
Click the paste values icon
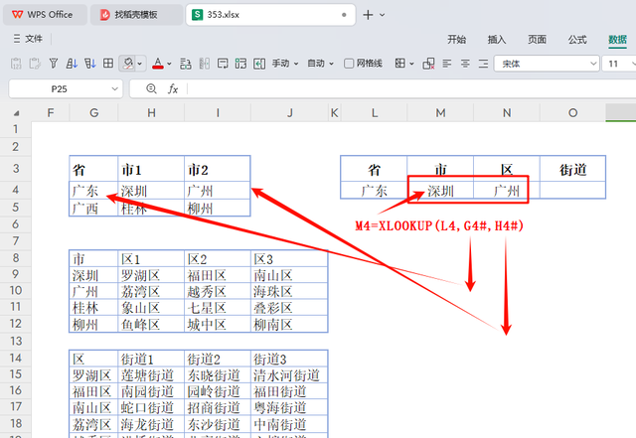pos(16,64)
